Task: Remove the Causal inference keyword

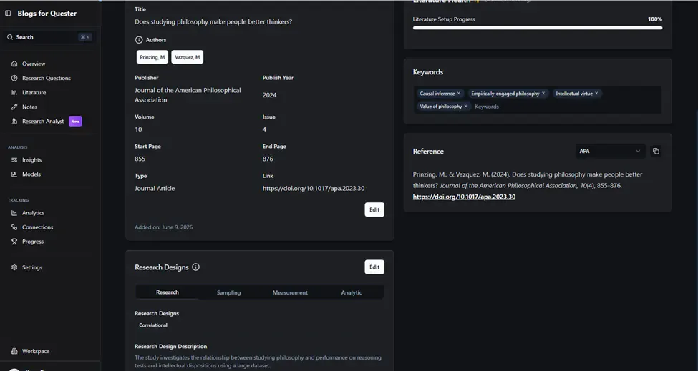Action: pos(458,94)
